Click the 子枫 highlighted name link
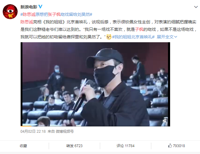Screen dimensions: 200x154 [x=139, y=30]
